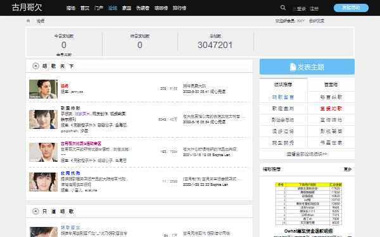Click the 书画世家 sidebar link
This screenshot has height=237, width=380.
pos(331,143)
